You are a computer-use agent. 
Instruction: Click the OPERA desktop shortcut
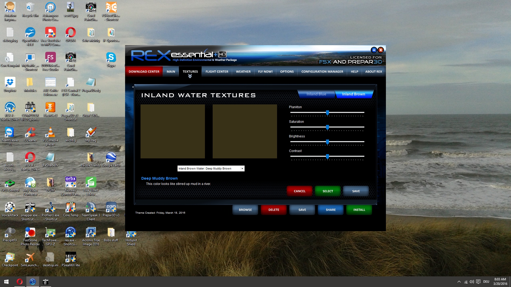coord(71,35)
